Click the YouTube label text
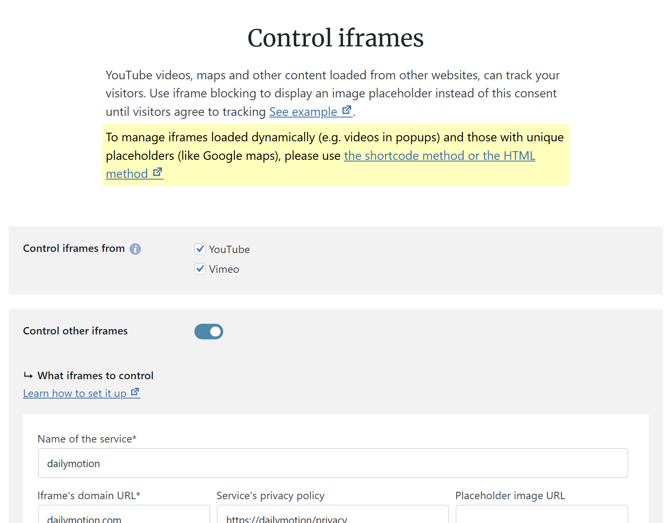670x523 pixels. click(x=229, y=249)
